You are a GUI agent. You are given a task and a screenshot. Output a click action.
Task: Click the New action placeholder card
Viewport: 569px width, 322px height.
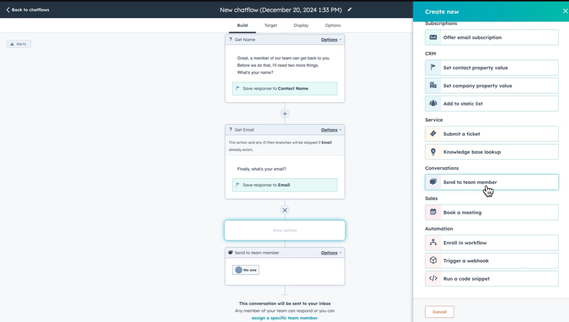pos(285,230)
